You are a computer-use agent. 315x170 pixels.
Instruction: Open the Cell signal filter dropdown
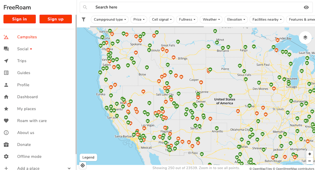click(x=162, y=20)
